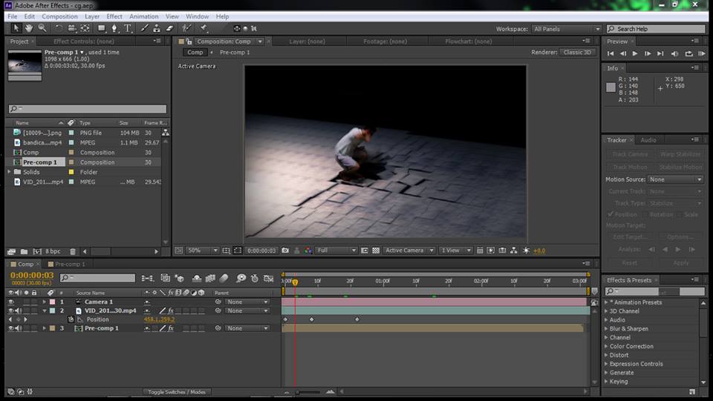Hide the Camera 1 layer
713x401 pixels.
click(x=11, y=302)
